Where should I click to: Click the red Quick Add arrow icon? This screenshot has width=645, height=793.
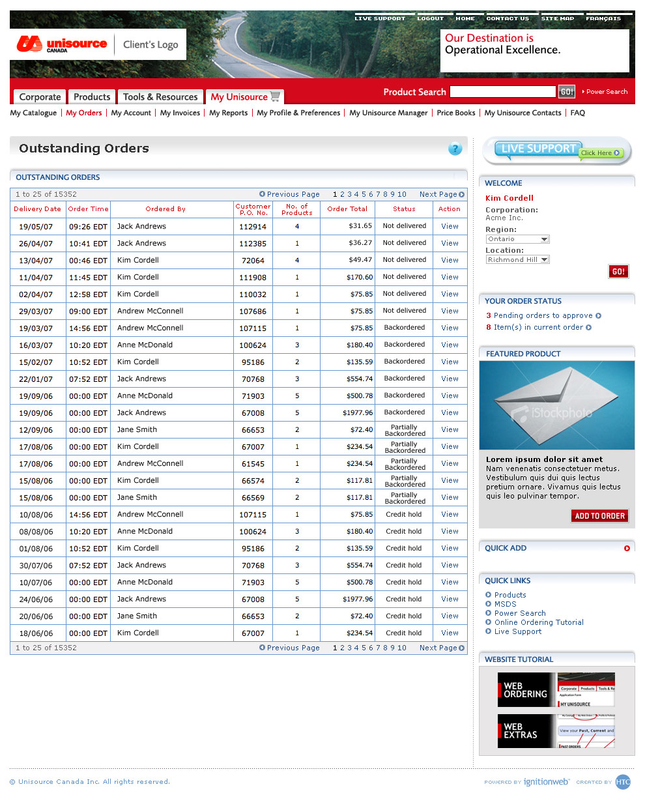627,549
